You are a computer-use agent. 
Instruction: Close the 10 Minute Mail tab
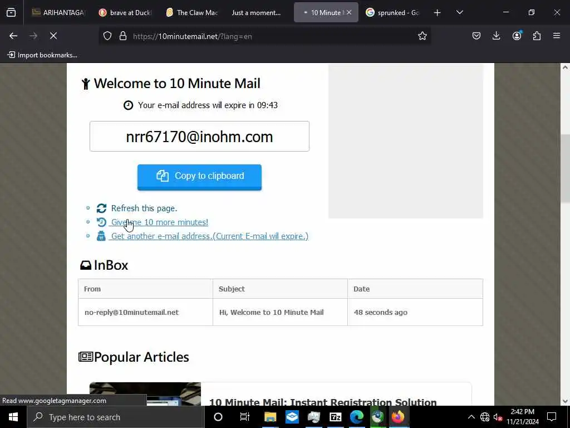[x=349, y=12]
